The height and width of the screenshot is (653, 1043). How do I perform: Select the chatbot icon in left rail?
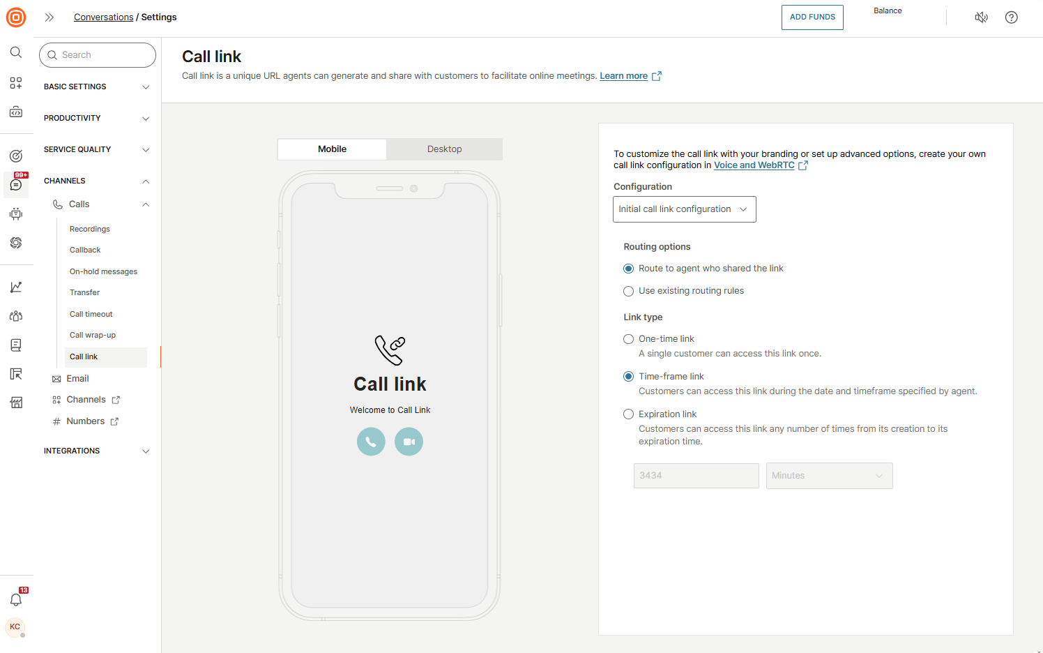coord(15,214)
